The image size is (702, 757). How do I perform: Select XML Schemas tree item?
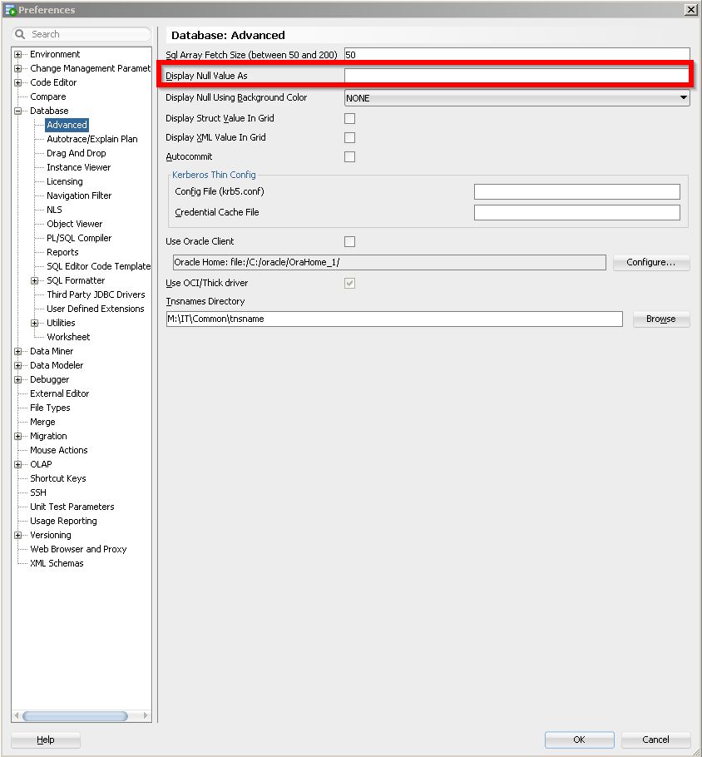tap(57, 563)
